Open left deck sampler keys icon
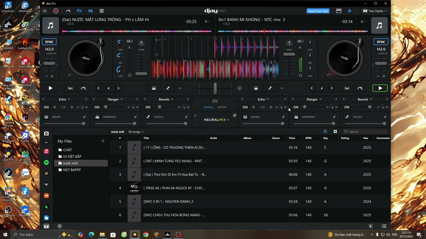 click(x=154, y=88)
